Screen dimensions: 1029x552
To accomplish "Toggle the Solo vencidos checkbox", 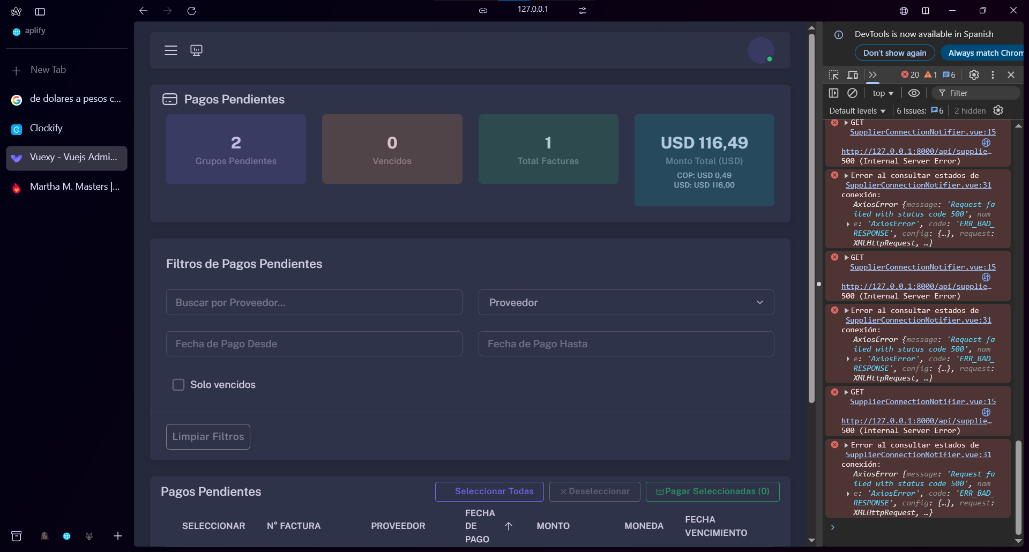I will point(178,385).
